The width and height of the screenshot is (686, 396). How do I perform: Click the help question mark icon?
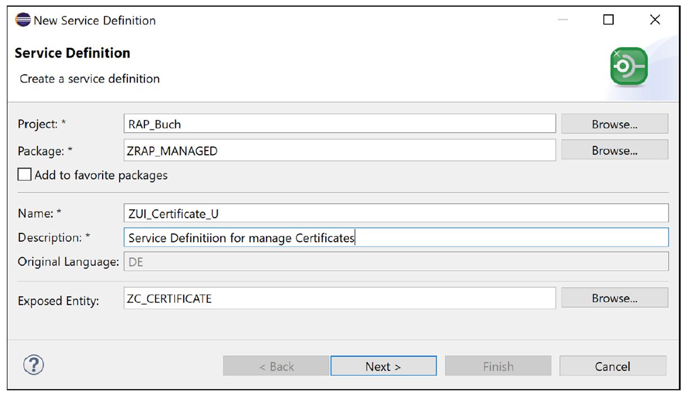(x=33, y=365)
